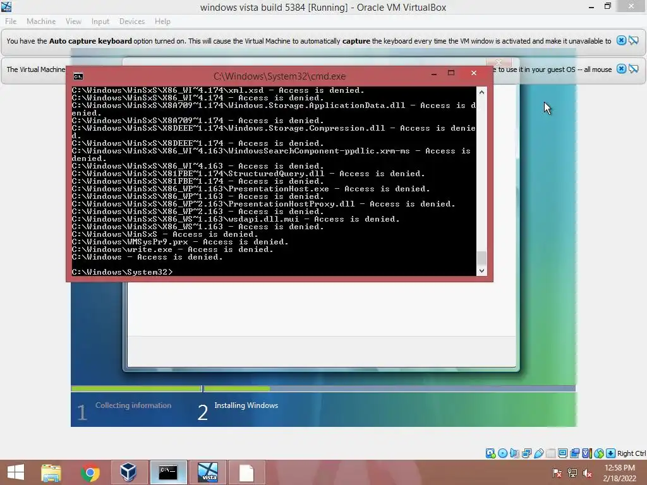Dismiss the Auto capture keyboard notification
Image resolution: width=647 pixels, height=485 pixels.
621,40
